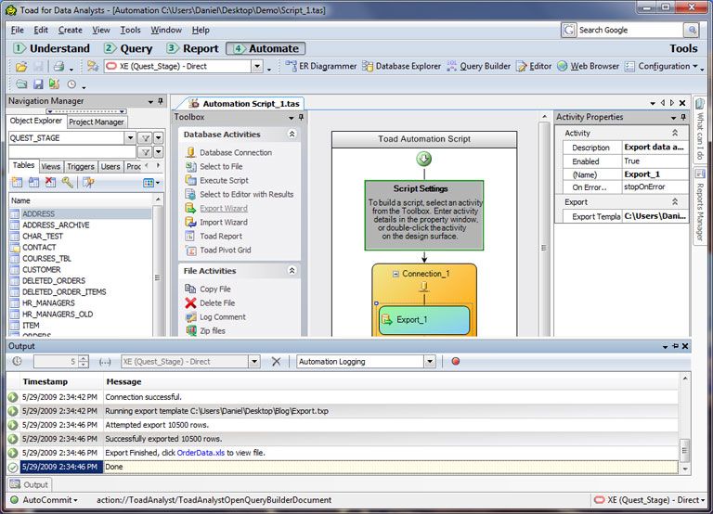Open the Database Explorer
Screen dimensions: 713x514
(x=401, y=67)
